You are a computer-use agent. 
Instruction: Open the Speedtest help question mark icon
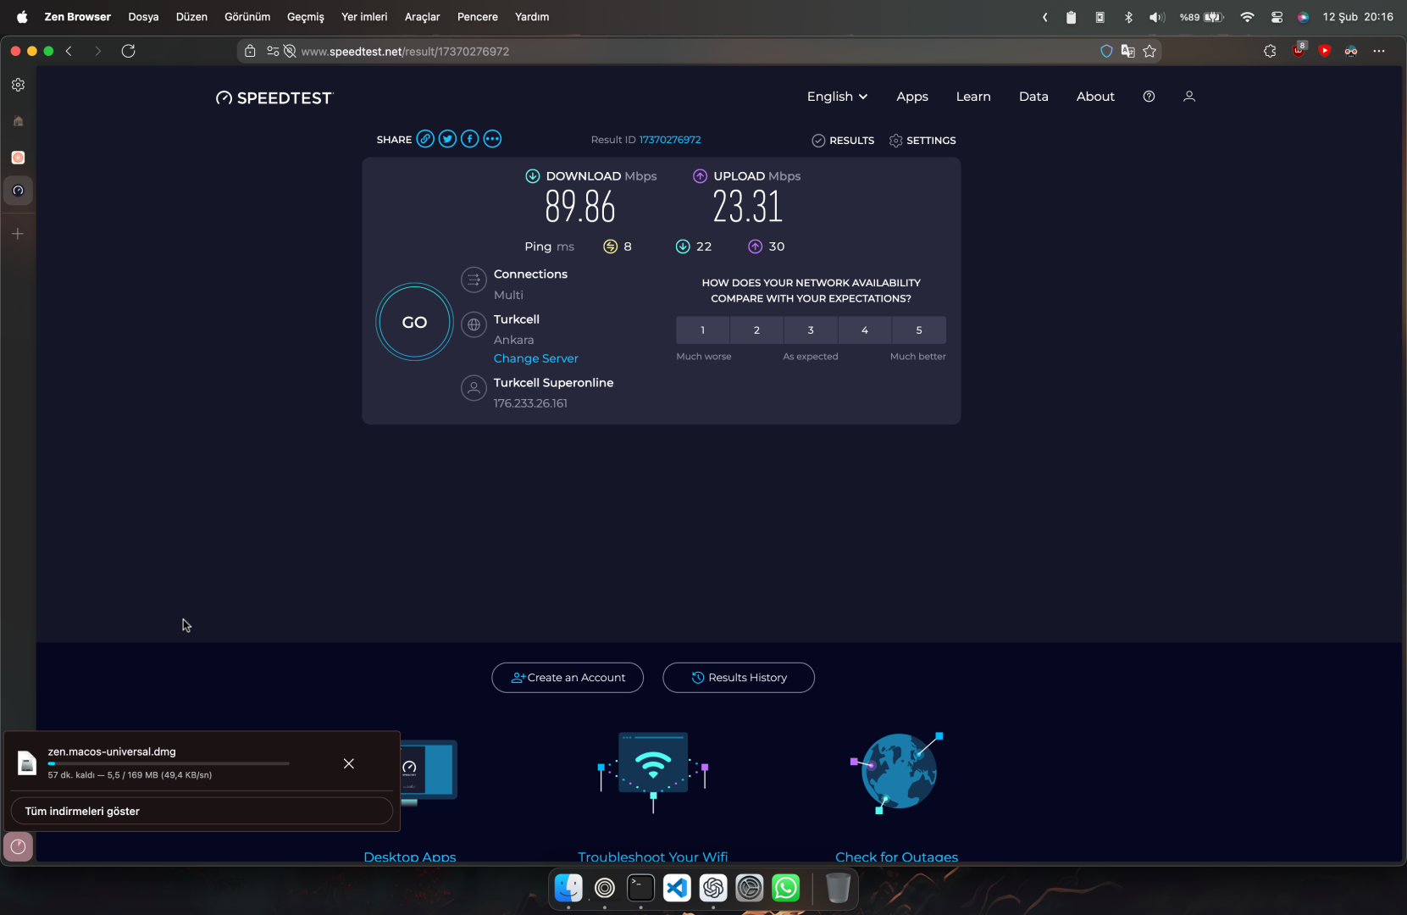tap(1149, 97)
